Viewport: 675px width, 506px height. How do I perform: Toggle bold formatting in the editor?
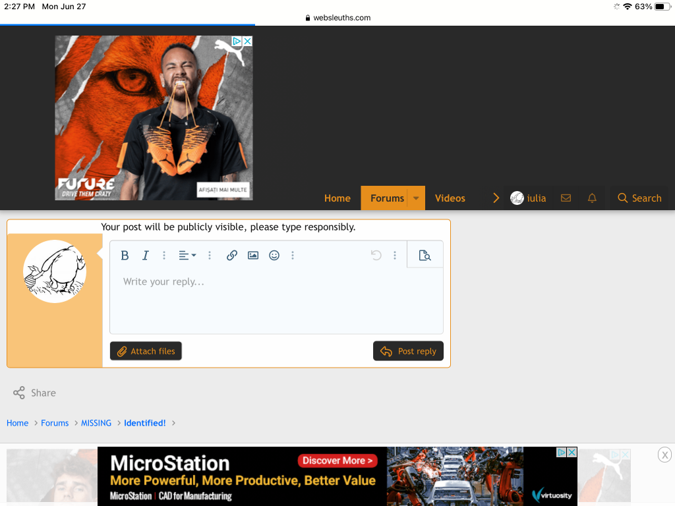[x=125, y=256]
